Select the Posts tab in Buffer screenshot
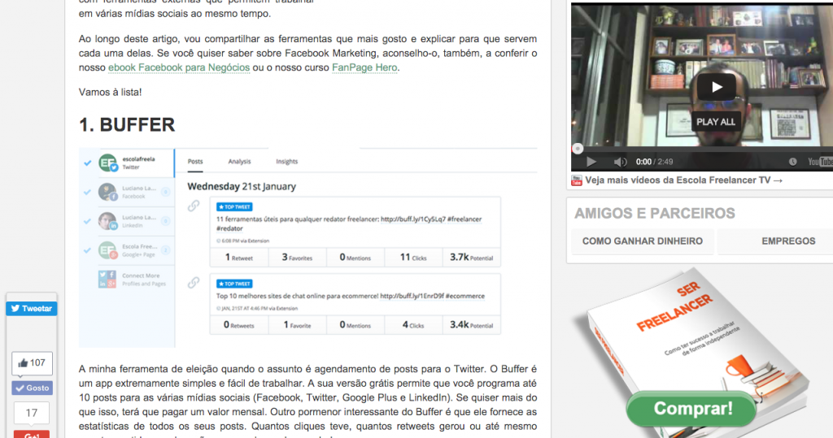833x438 pixels. 195,162
